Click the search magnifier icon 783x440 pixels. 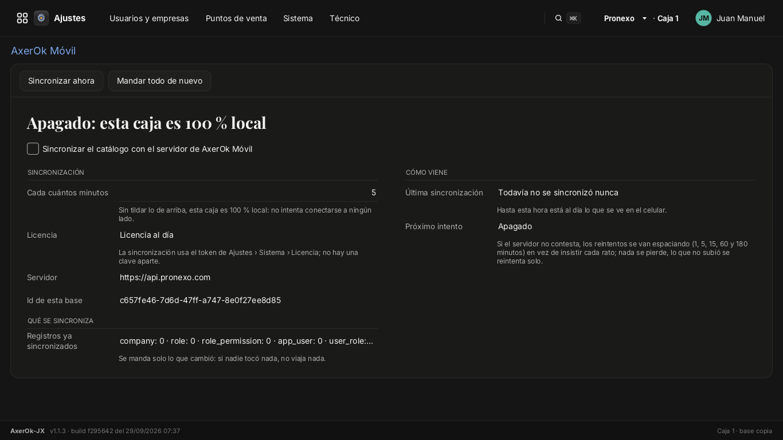tap(558, 18)
